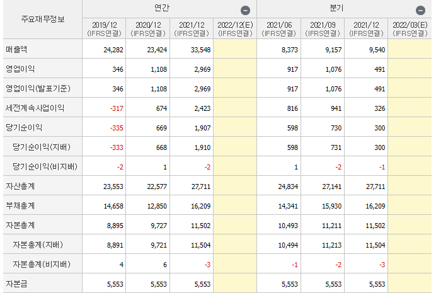
Task: Click the 부채총계 row label
Action: [x=20, y=205]
